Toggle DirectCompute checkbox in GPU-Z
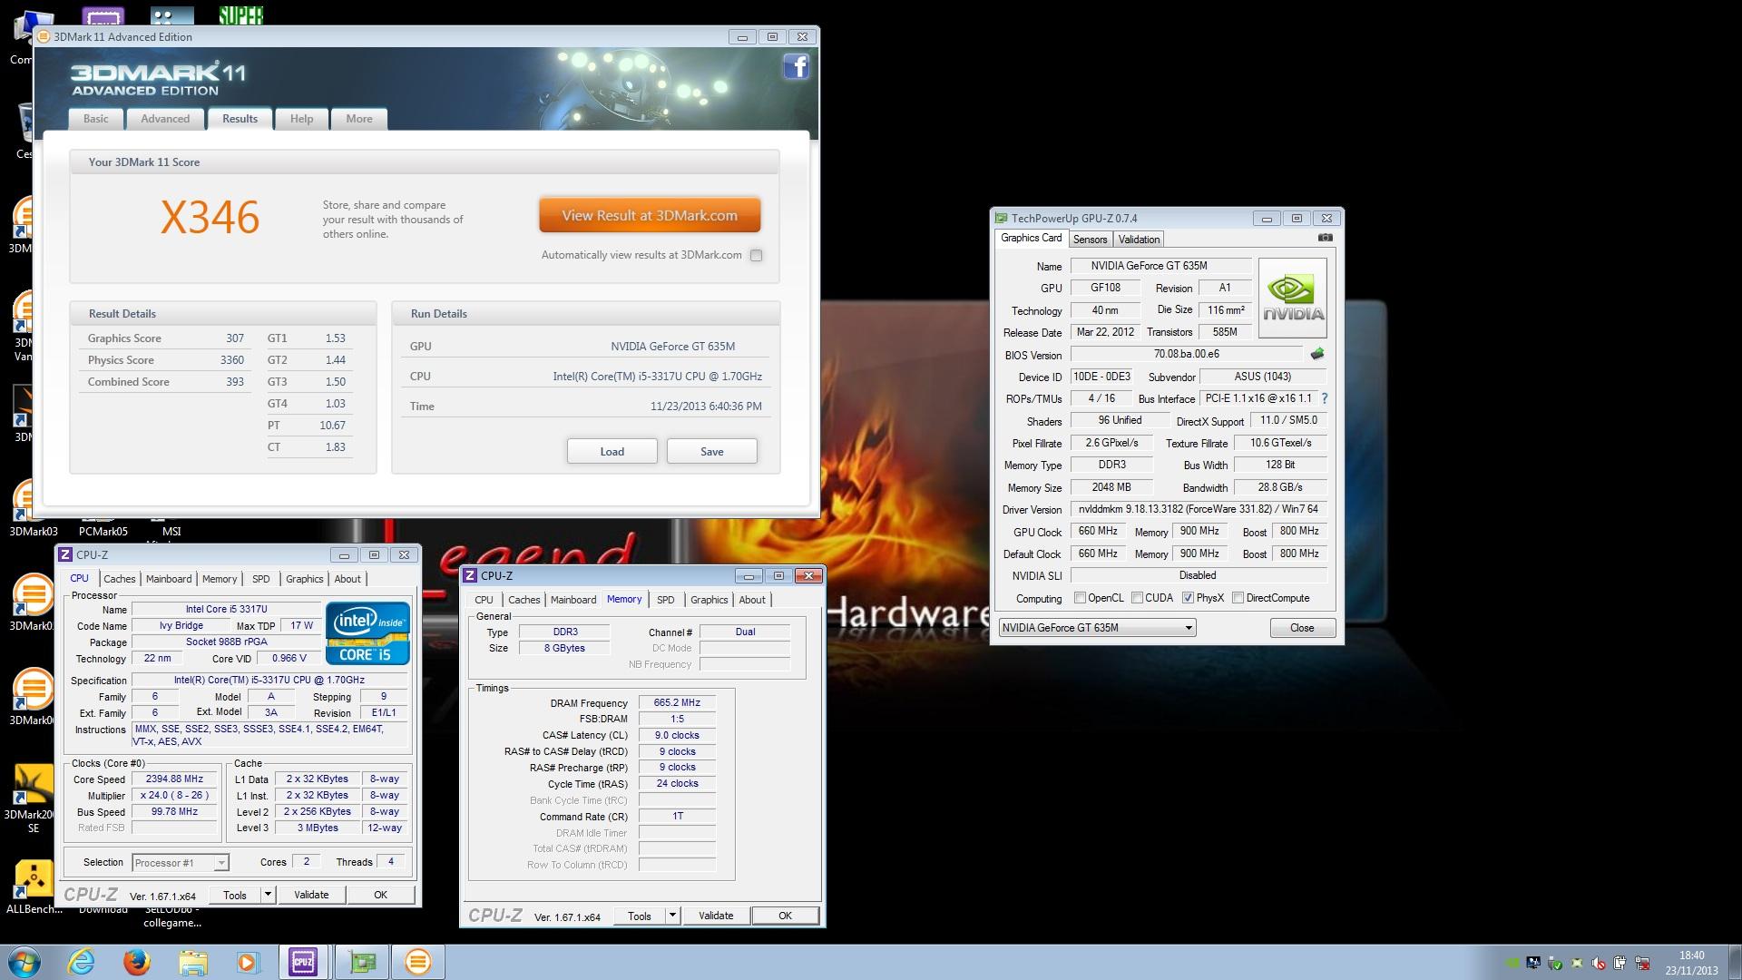1742x980 pixels. [x=1238, y=598]
